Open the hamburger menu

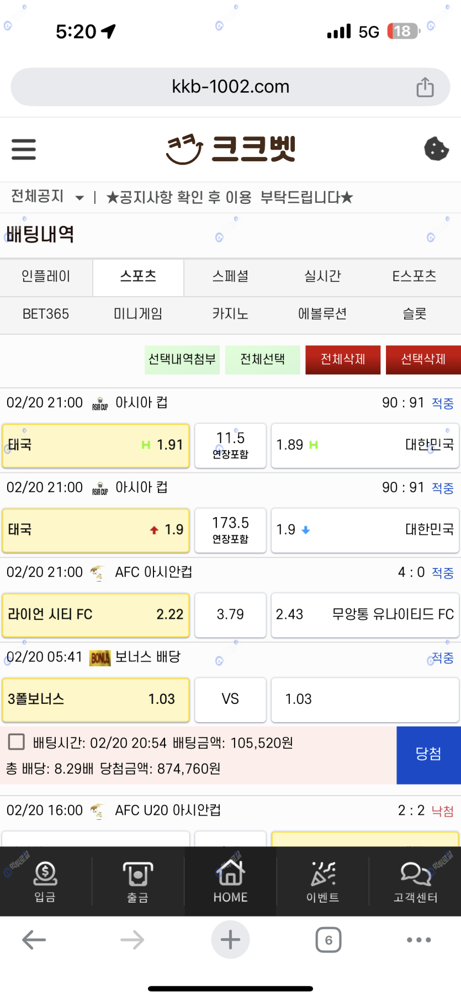[x=24, y=149]
